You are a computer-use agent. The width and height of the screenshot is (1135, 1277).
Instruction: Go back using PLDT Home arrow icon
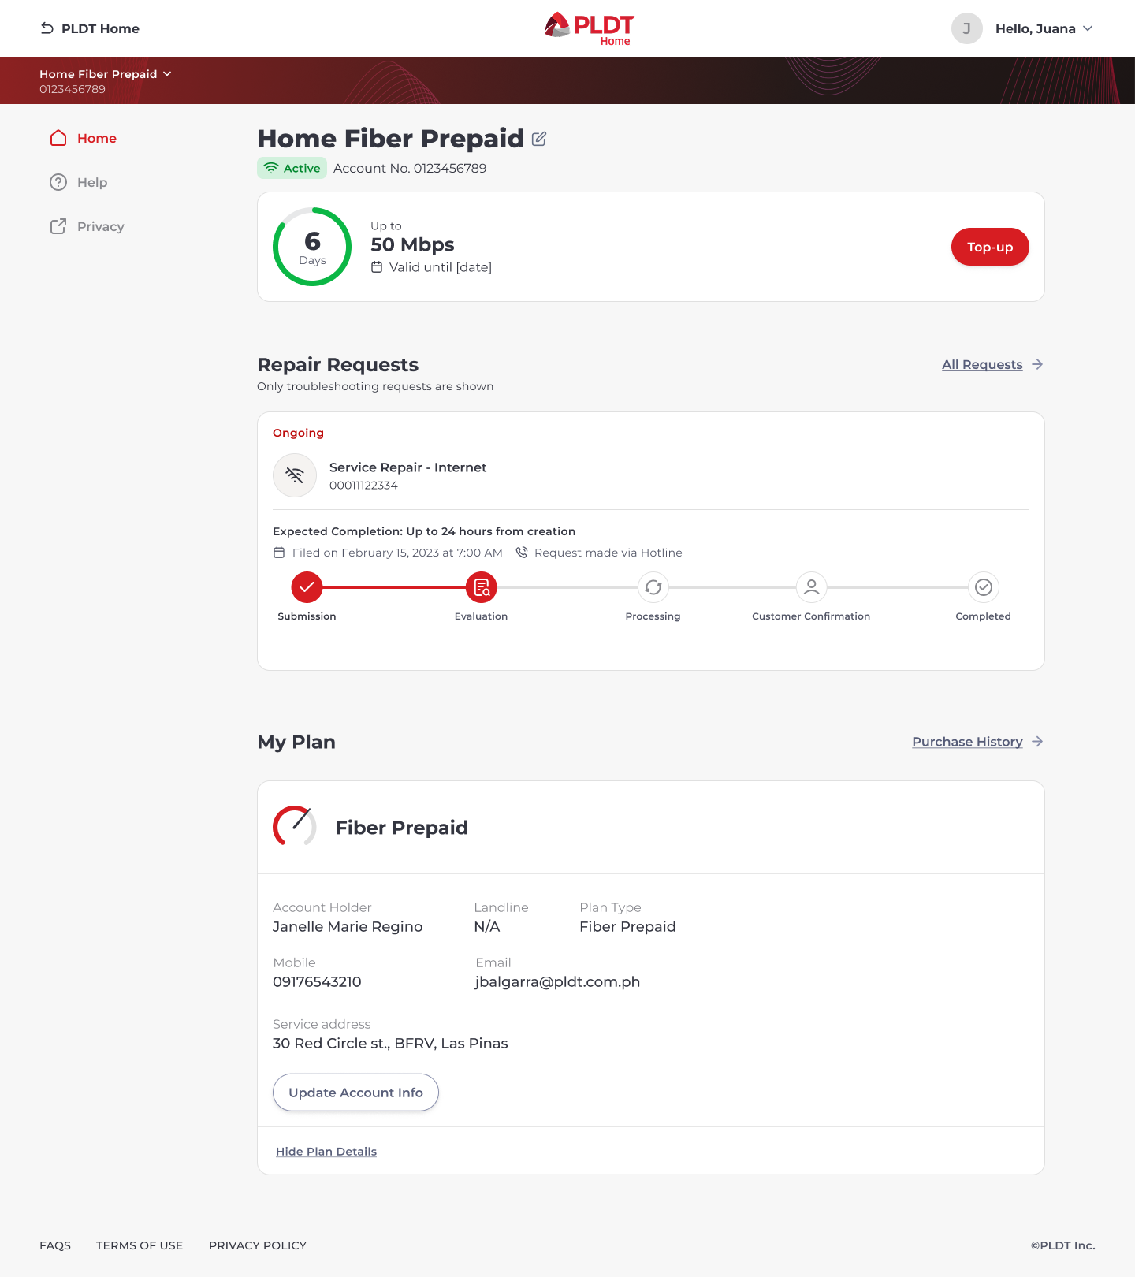47,28
